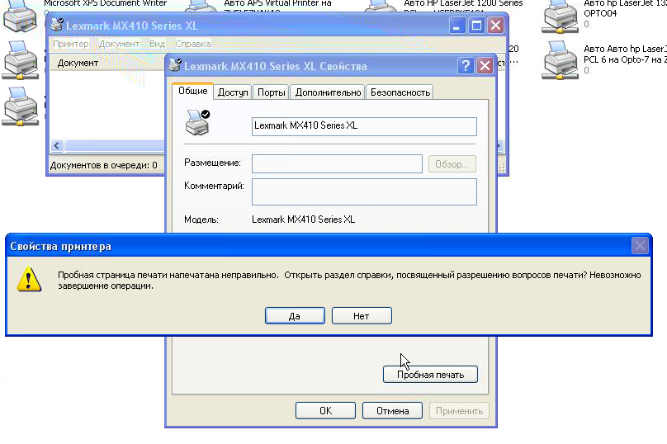Switch to the Доступ tab
667x444 pixels.
point(233,92)
